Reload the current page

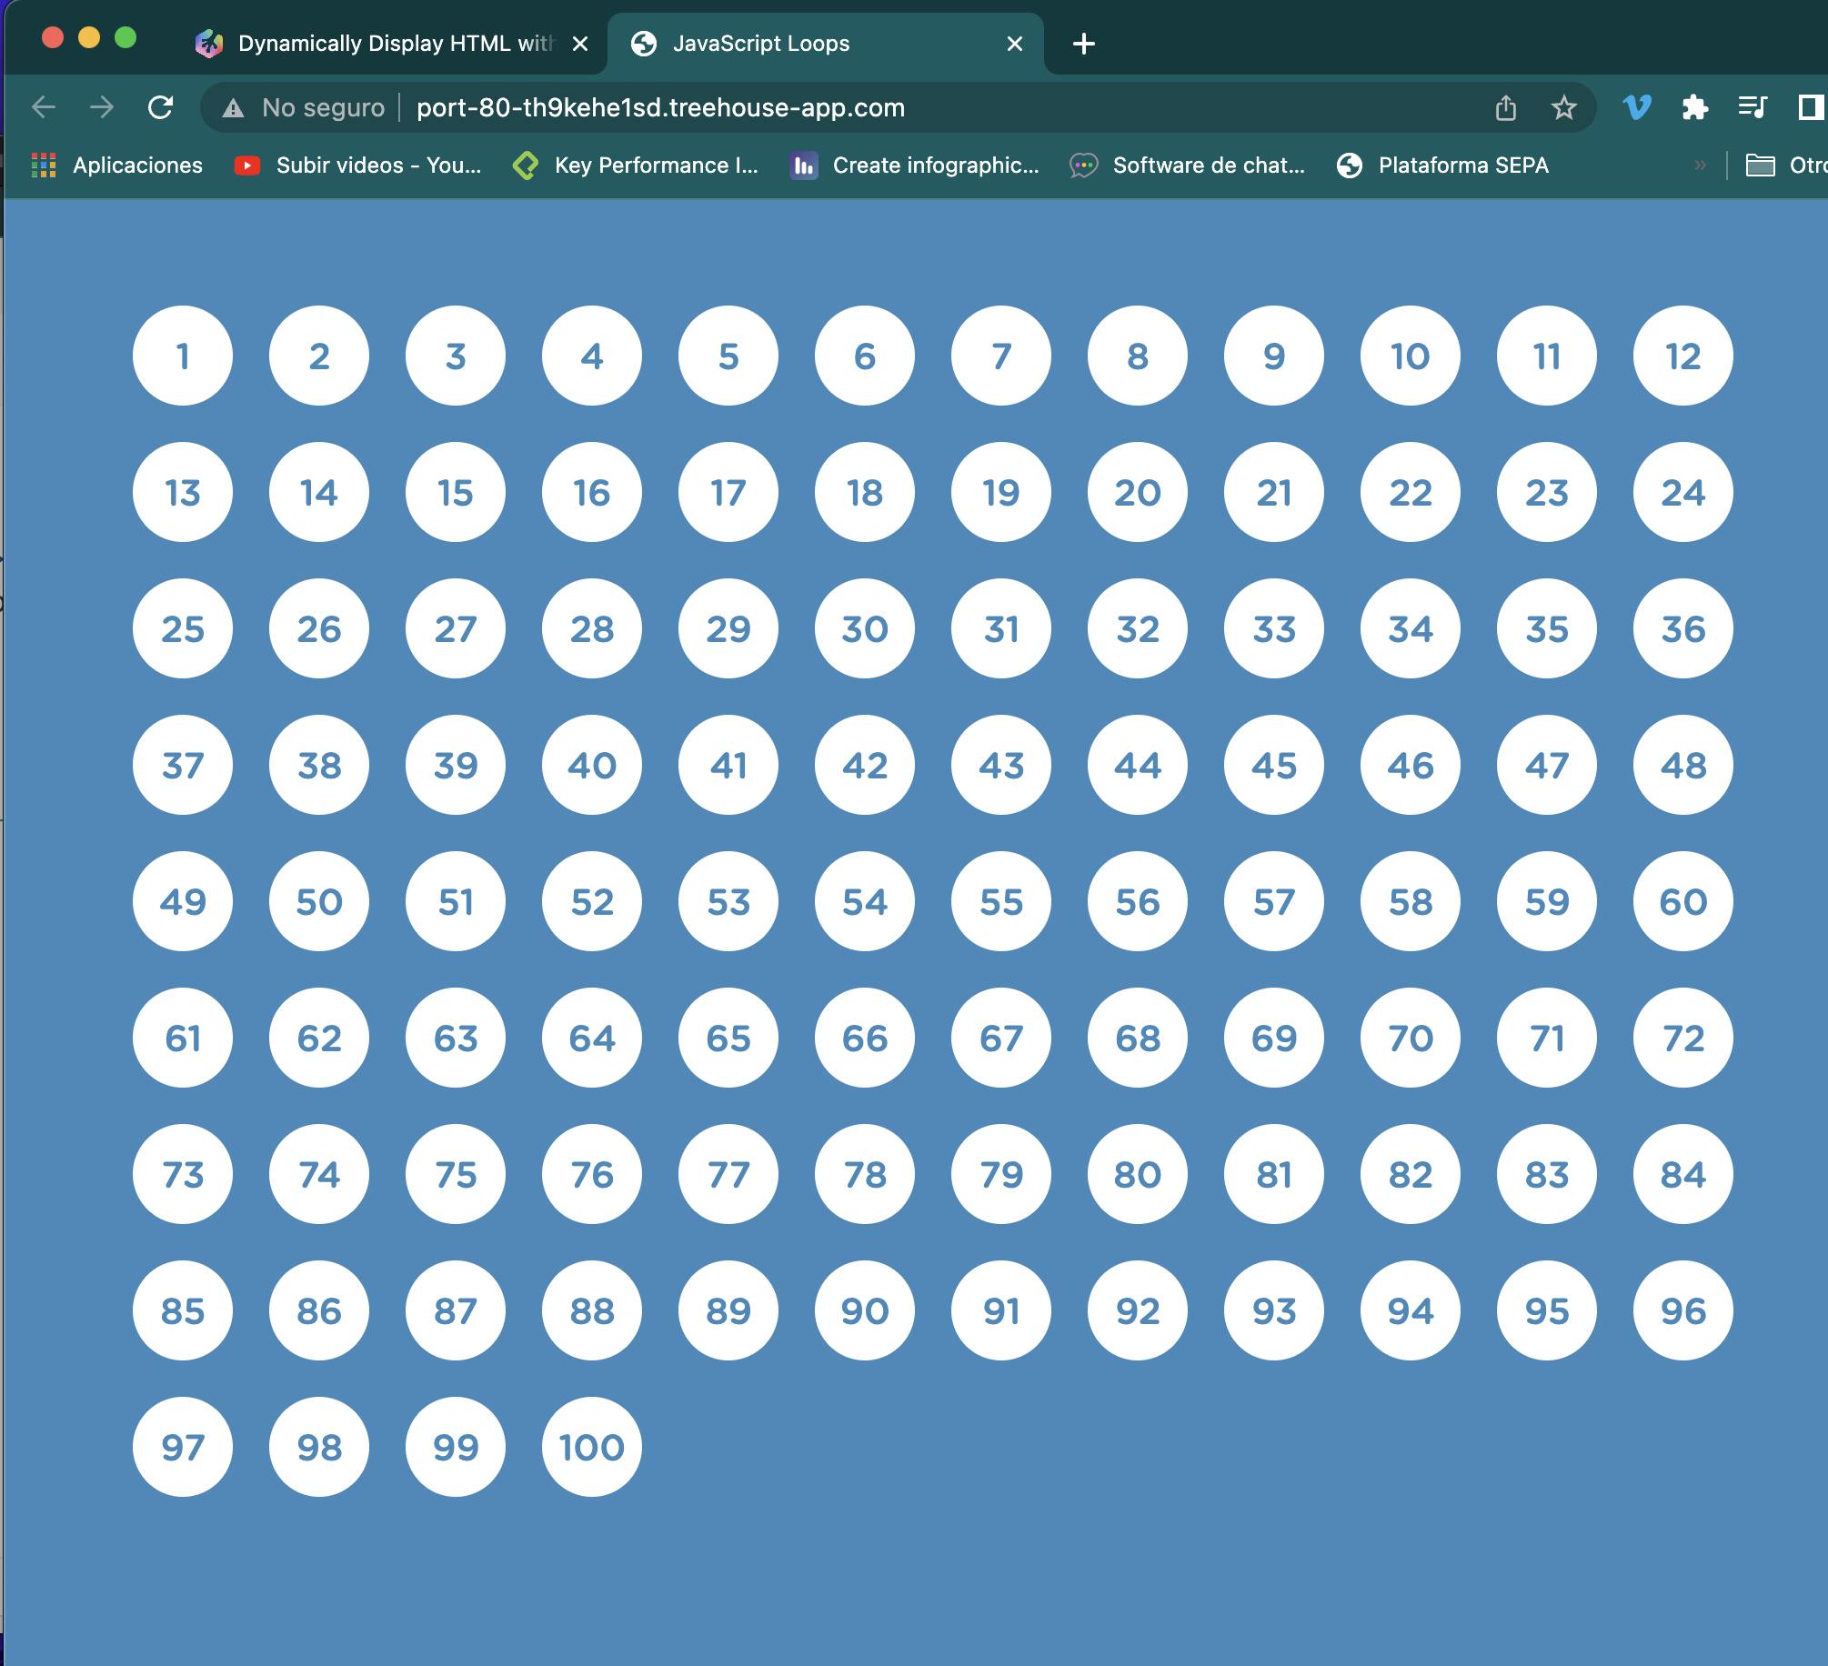[161, 107]
